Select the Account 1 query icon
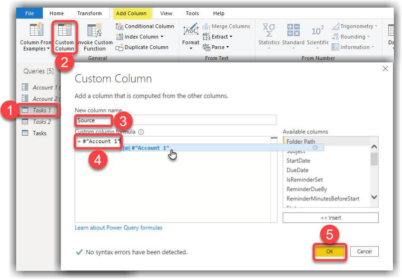402x279 pixels. click(x=25, y=87)
